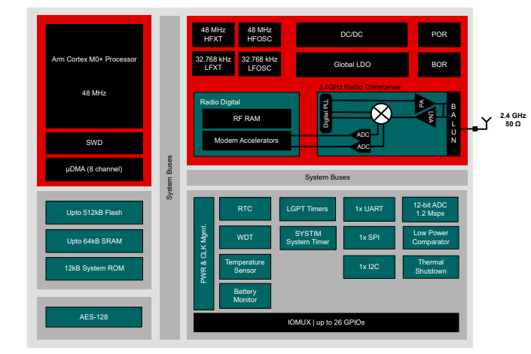Click the Temperature Sensor block
The image size is (531, 354).
(x=246, y=267)
